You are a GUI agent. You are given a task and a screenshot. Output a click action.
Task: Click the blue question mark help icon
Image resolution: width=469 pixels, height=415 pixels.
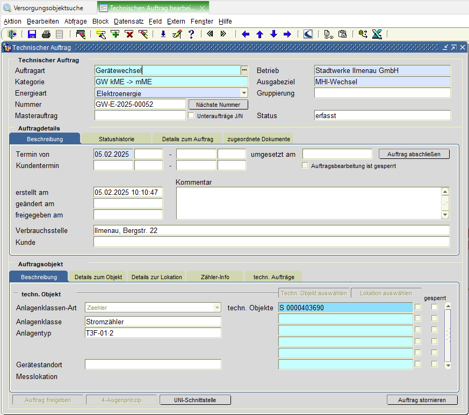pyautogui.click(x=191, y=34)
